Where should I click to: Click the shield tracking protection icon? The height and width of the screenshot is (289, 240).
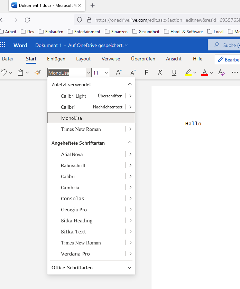[80, 20]
